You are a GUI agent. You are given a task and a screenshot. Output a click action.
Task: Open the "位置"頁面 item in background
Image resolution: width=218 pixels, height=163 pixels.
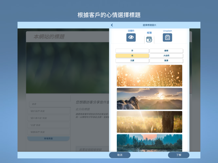49,125
